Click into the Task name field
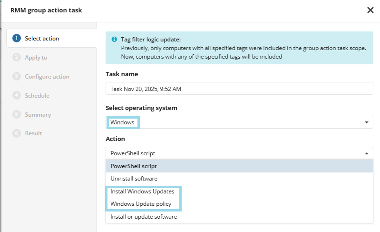The height and width of the screenshot is (232, 380). pyautogui.click(x=239, y=89)
